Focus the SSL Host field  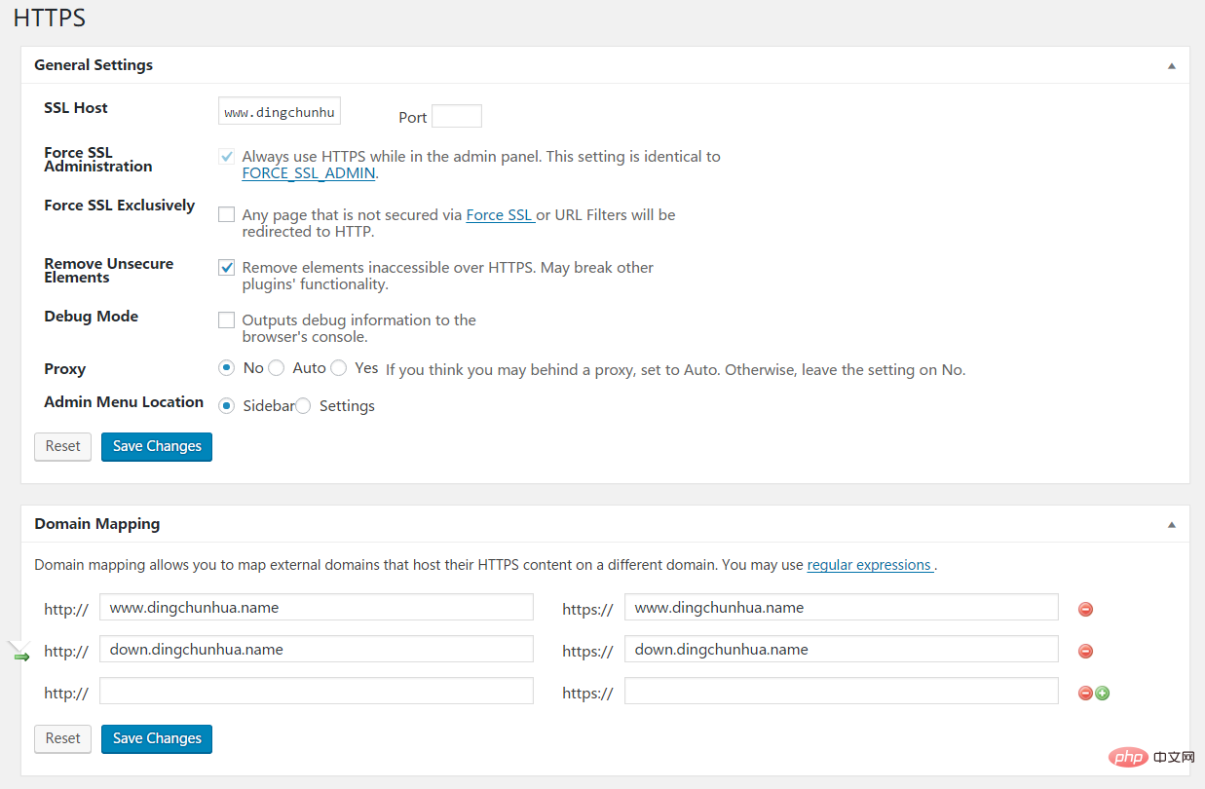(280, 112)
